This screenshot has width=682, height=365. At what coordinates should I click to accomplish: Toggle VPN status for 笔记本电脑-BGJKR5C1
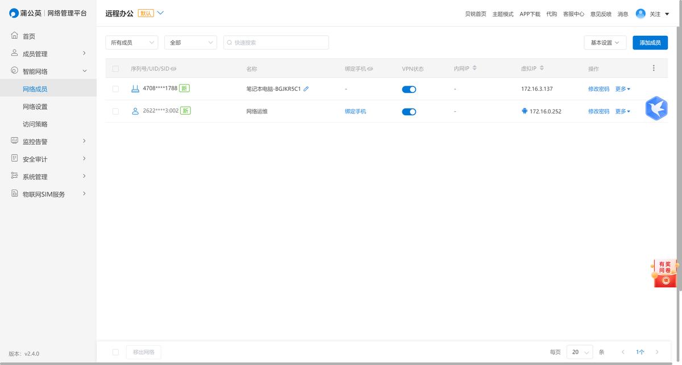pos(409,89)
